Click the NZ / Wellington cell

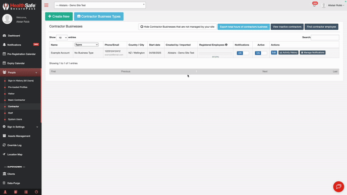[x=137, y=53]
